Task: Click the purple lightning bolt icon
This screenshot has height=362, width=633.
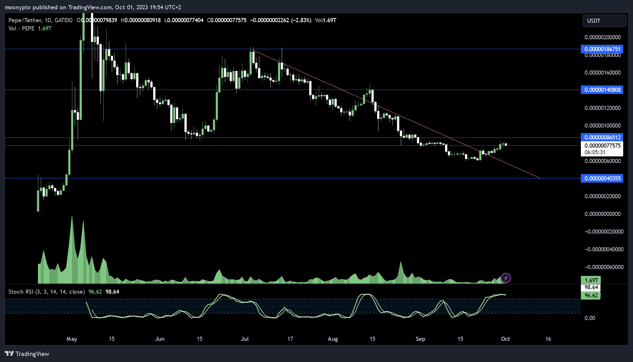Action: (506, 278)
